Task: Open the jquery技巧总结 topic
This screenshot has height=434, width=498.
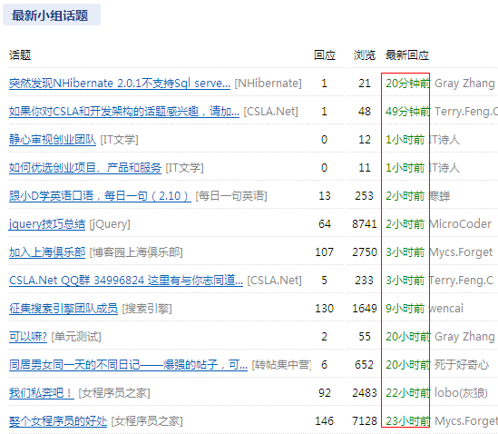Action: pyautogui.click(x=47, y=224)
